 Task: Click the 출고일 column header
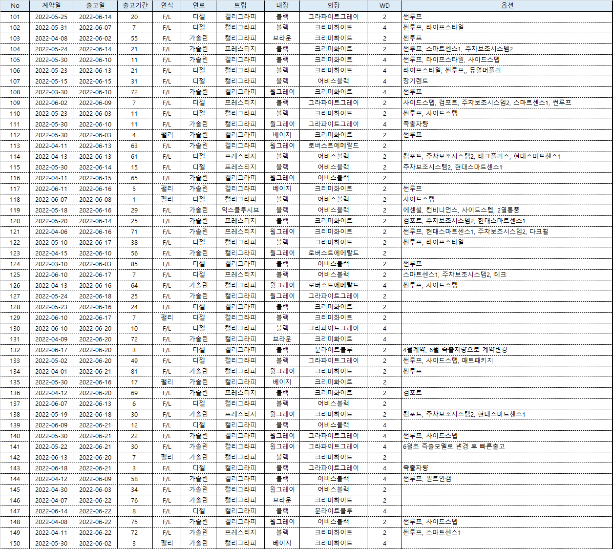(x=95, y=5)
